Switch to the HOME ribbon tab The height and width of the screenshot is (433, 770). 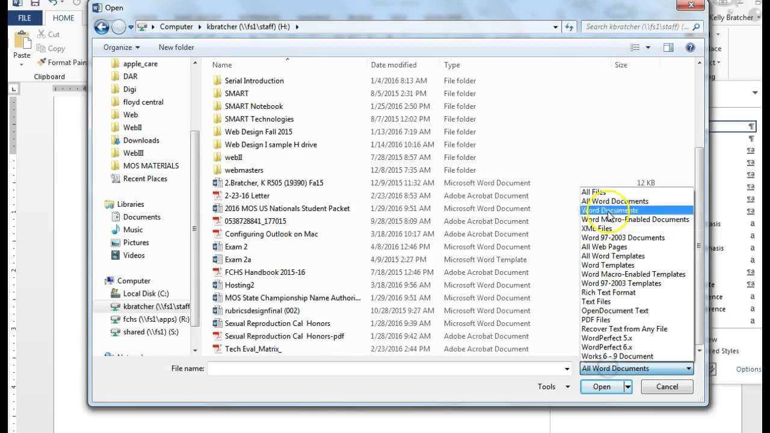click(x=63, y=18)
